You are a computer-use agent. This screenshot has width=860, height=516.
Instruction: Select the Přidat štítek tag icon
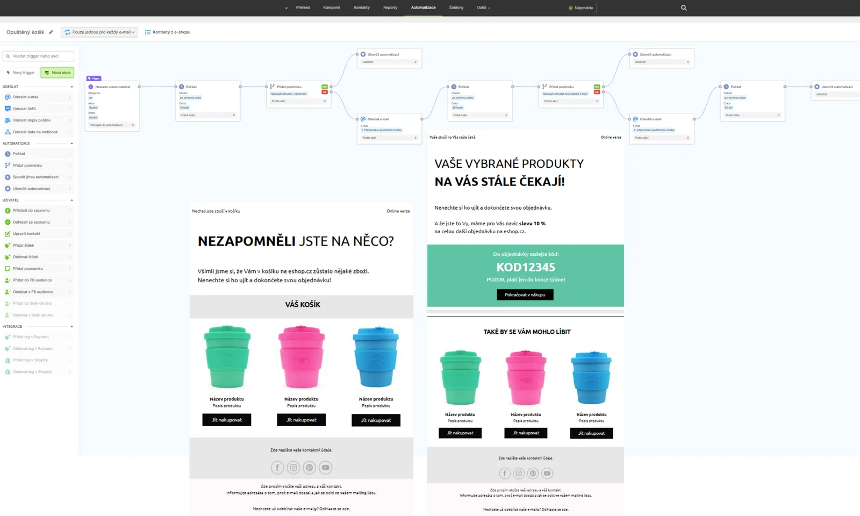pyautogui.click(x=8, y=246)
